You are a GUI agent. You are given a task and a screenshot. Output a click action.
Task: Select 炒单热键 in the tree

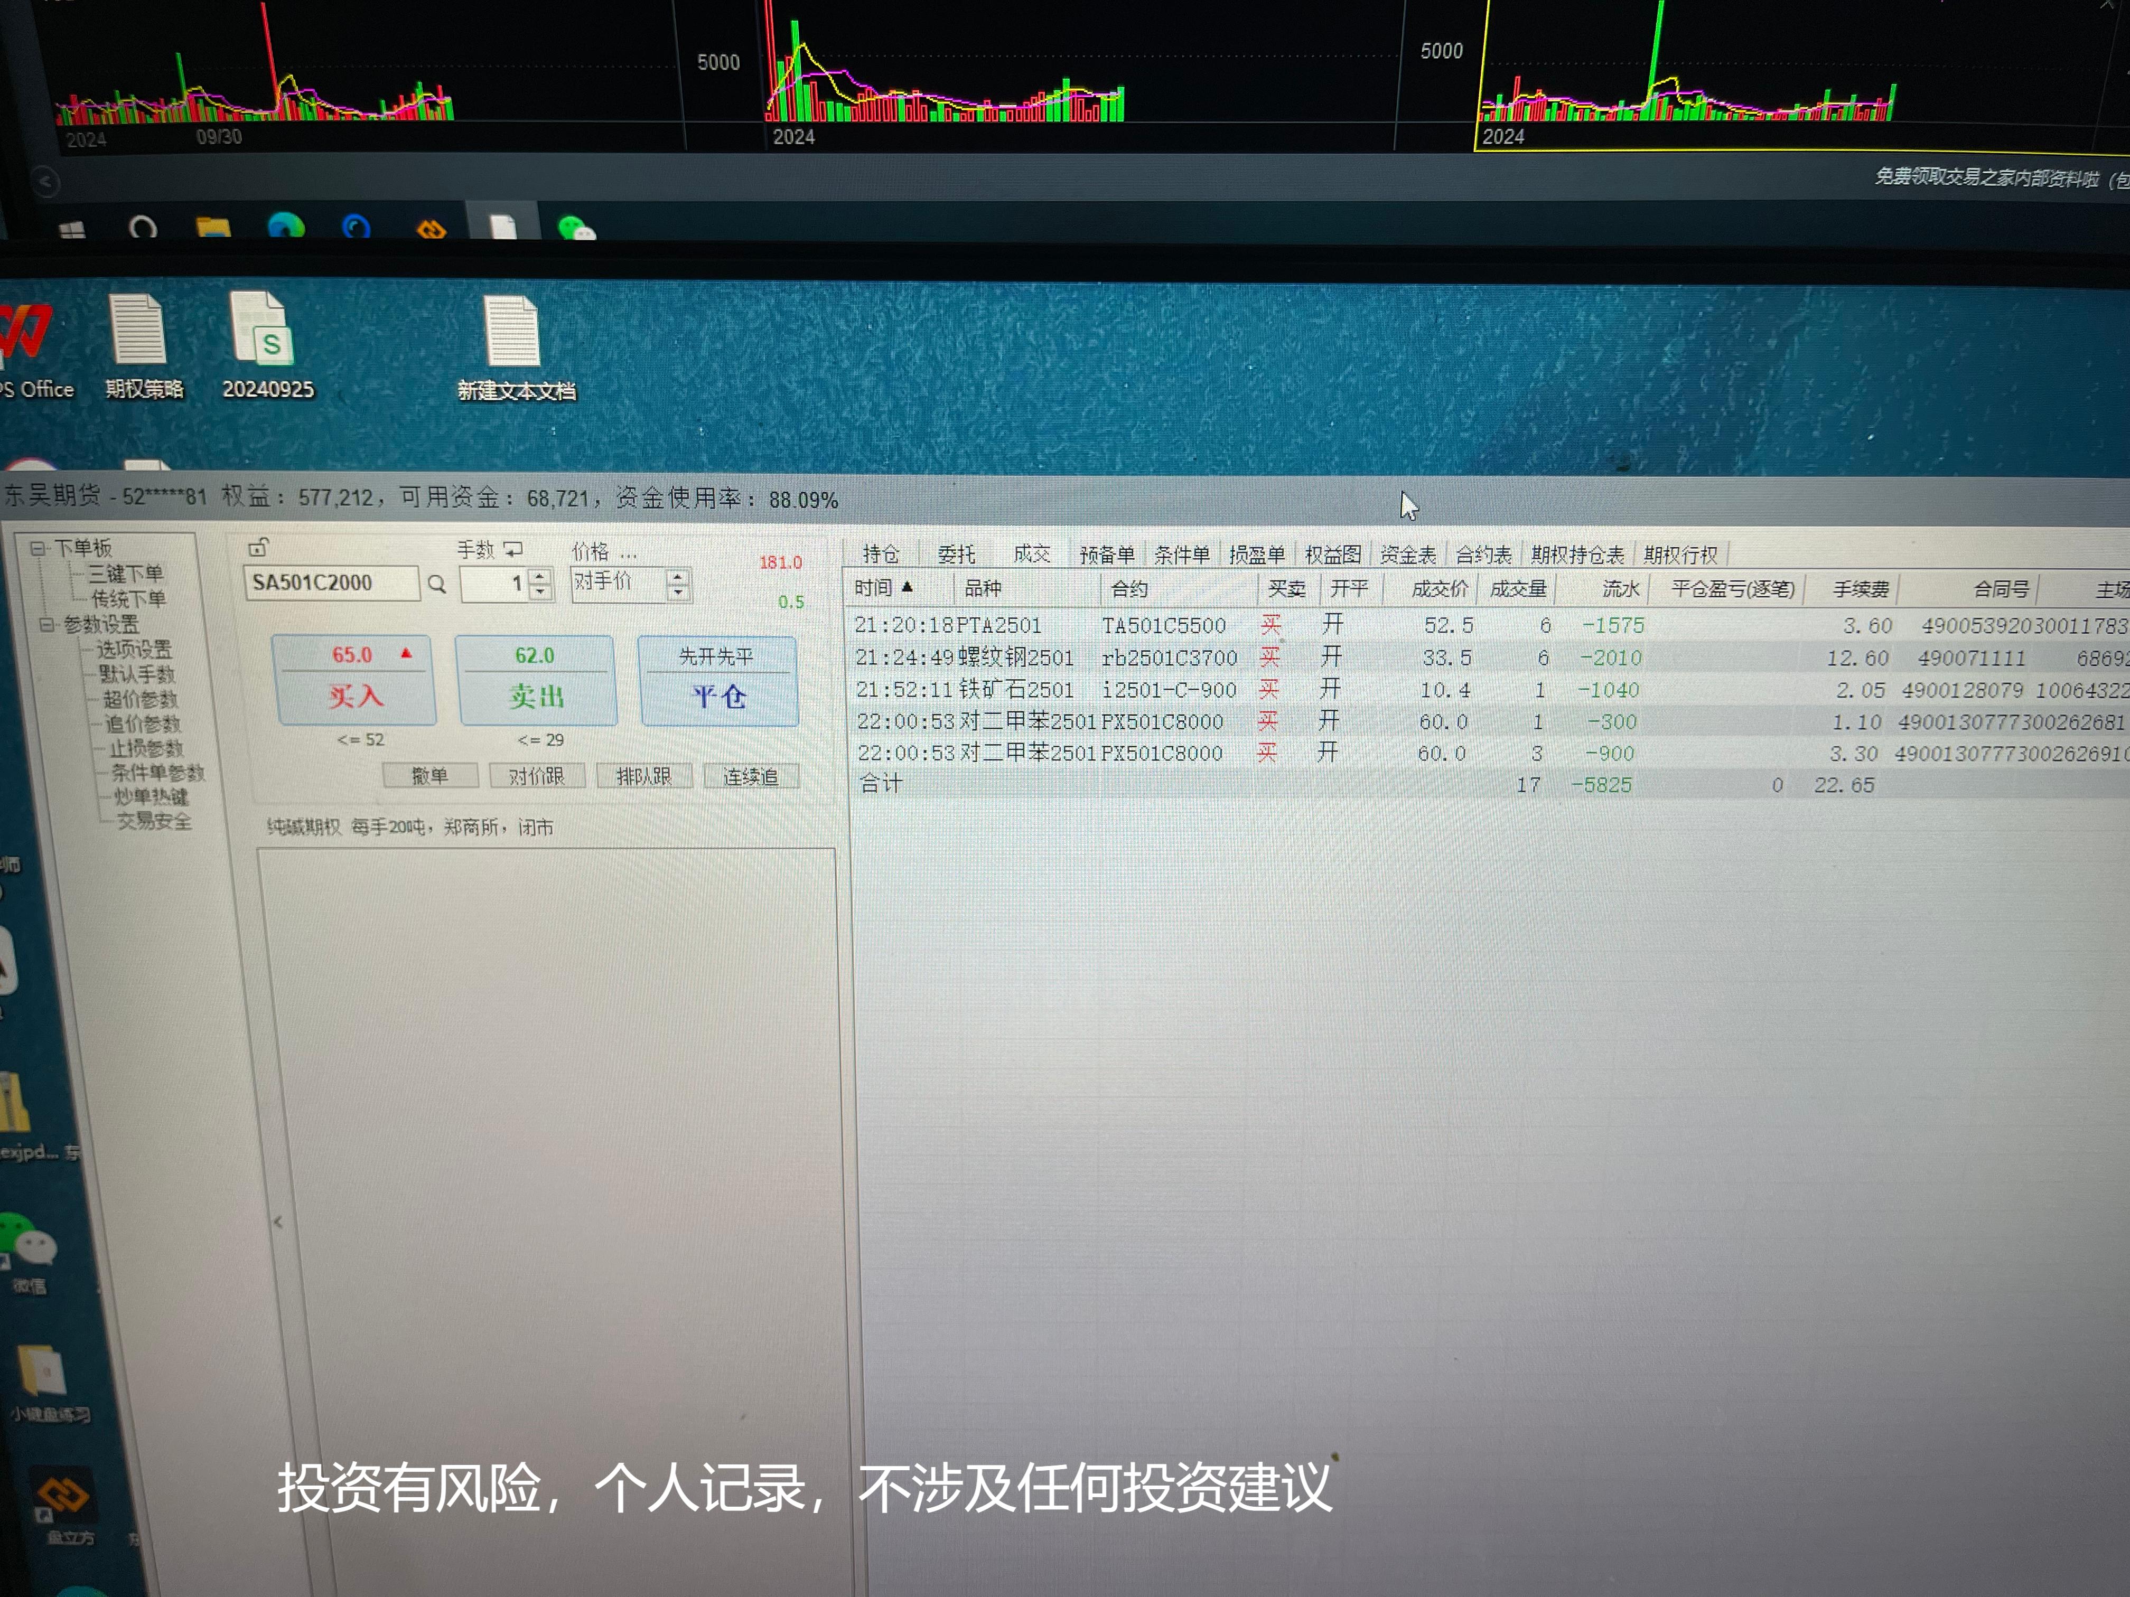coord(151,796)
